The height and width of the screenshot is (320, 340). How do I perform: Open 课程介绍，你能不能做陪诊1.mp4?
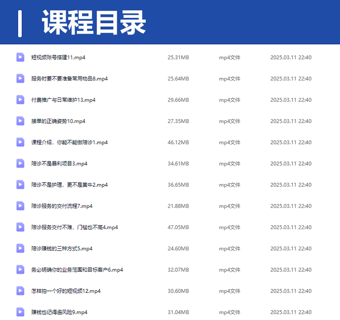(x=69, y=142)
